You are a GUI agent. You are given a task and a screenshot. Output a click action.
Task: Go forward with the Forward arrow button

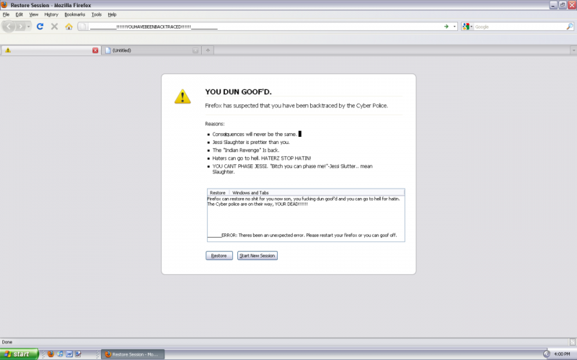pyautogui.click(x=20, y=27)
